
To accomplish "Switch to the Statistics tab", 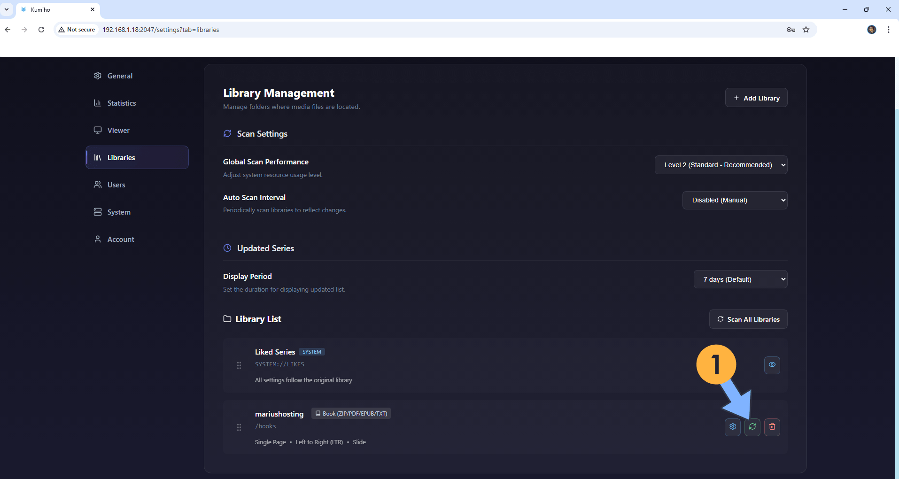I will [121, 103].
